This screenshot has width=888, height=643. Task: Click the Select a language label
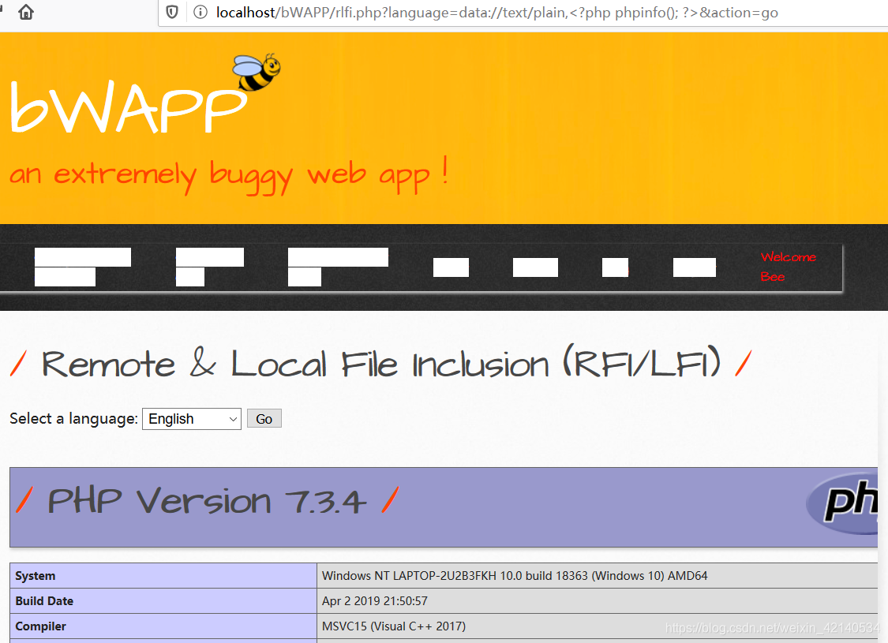(73, 419)
